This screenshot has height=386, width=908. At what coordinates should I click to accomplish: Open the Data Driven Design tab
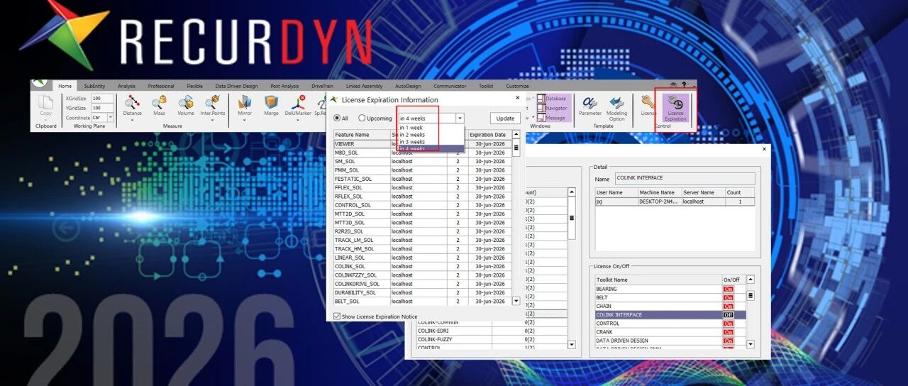pyautogui.click(x=236, y=86)
